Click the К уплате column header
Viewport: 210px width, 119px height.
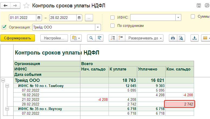(x=123, y=72)
